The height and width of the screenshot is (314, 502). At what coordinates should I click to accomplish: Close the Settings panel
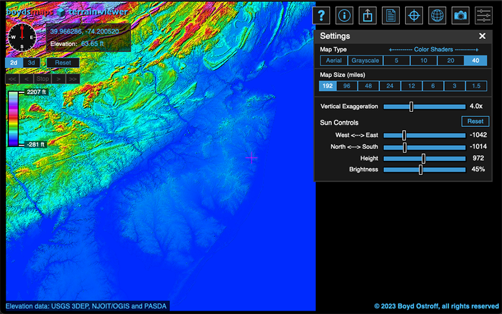click(482, 36)
